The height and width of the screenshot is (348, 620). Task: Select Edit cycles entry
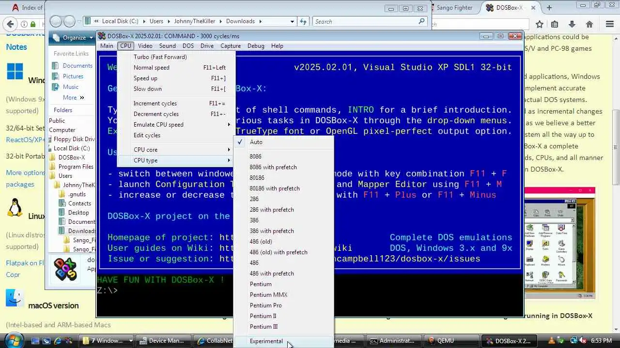pyautogui.click(x=177, y=135)
